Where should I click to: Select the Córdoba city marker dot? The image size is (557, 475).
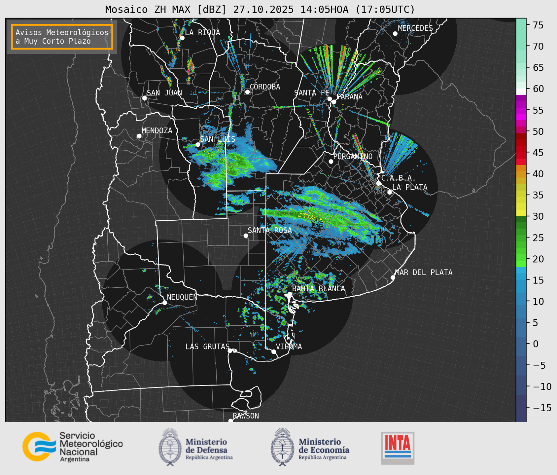[247, 92]
